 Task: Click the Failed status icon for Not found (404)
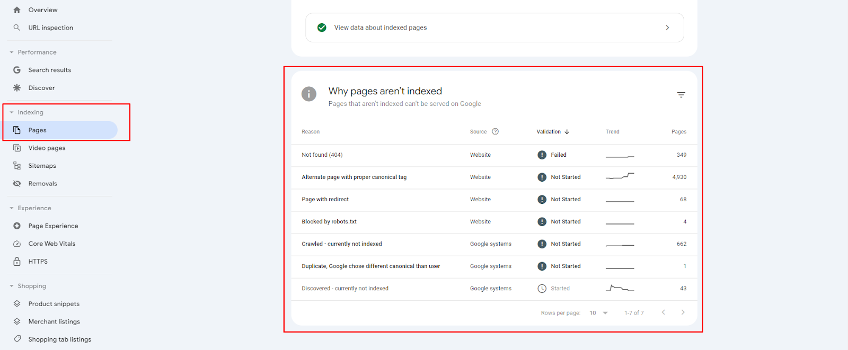pos(542,155)
